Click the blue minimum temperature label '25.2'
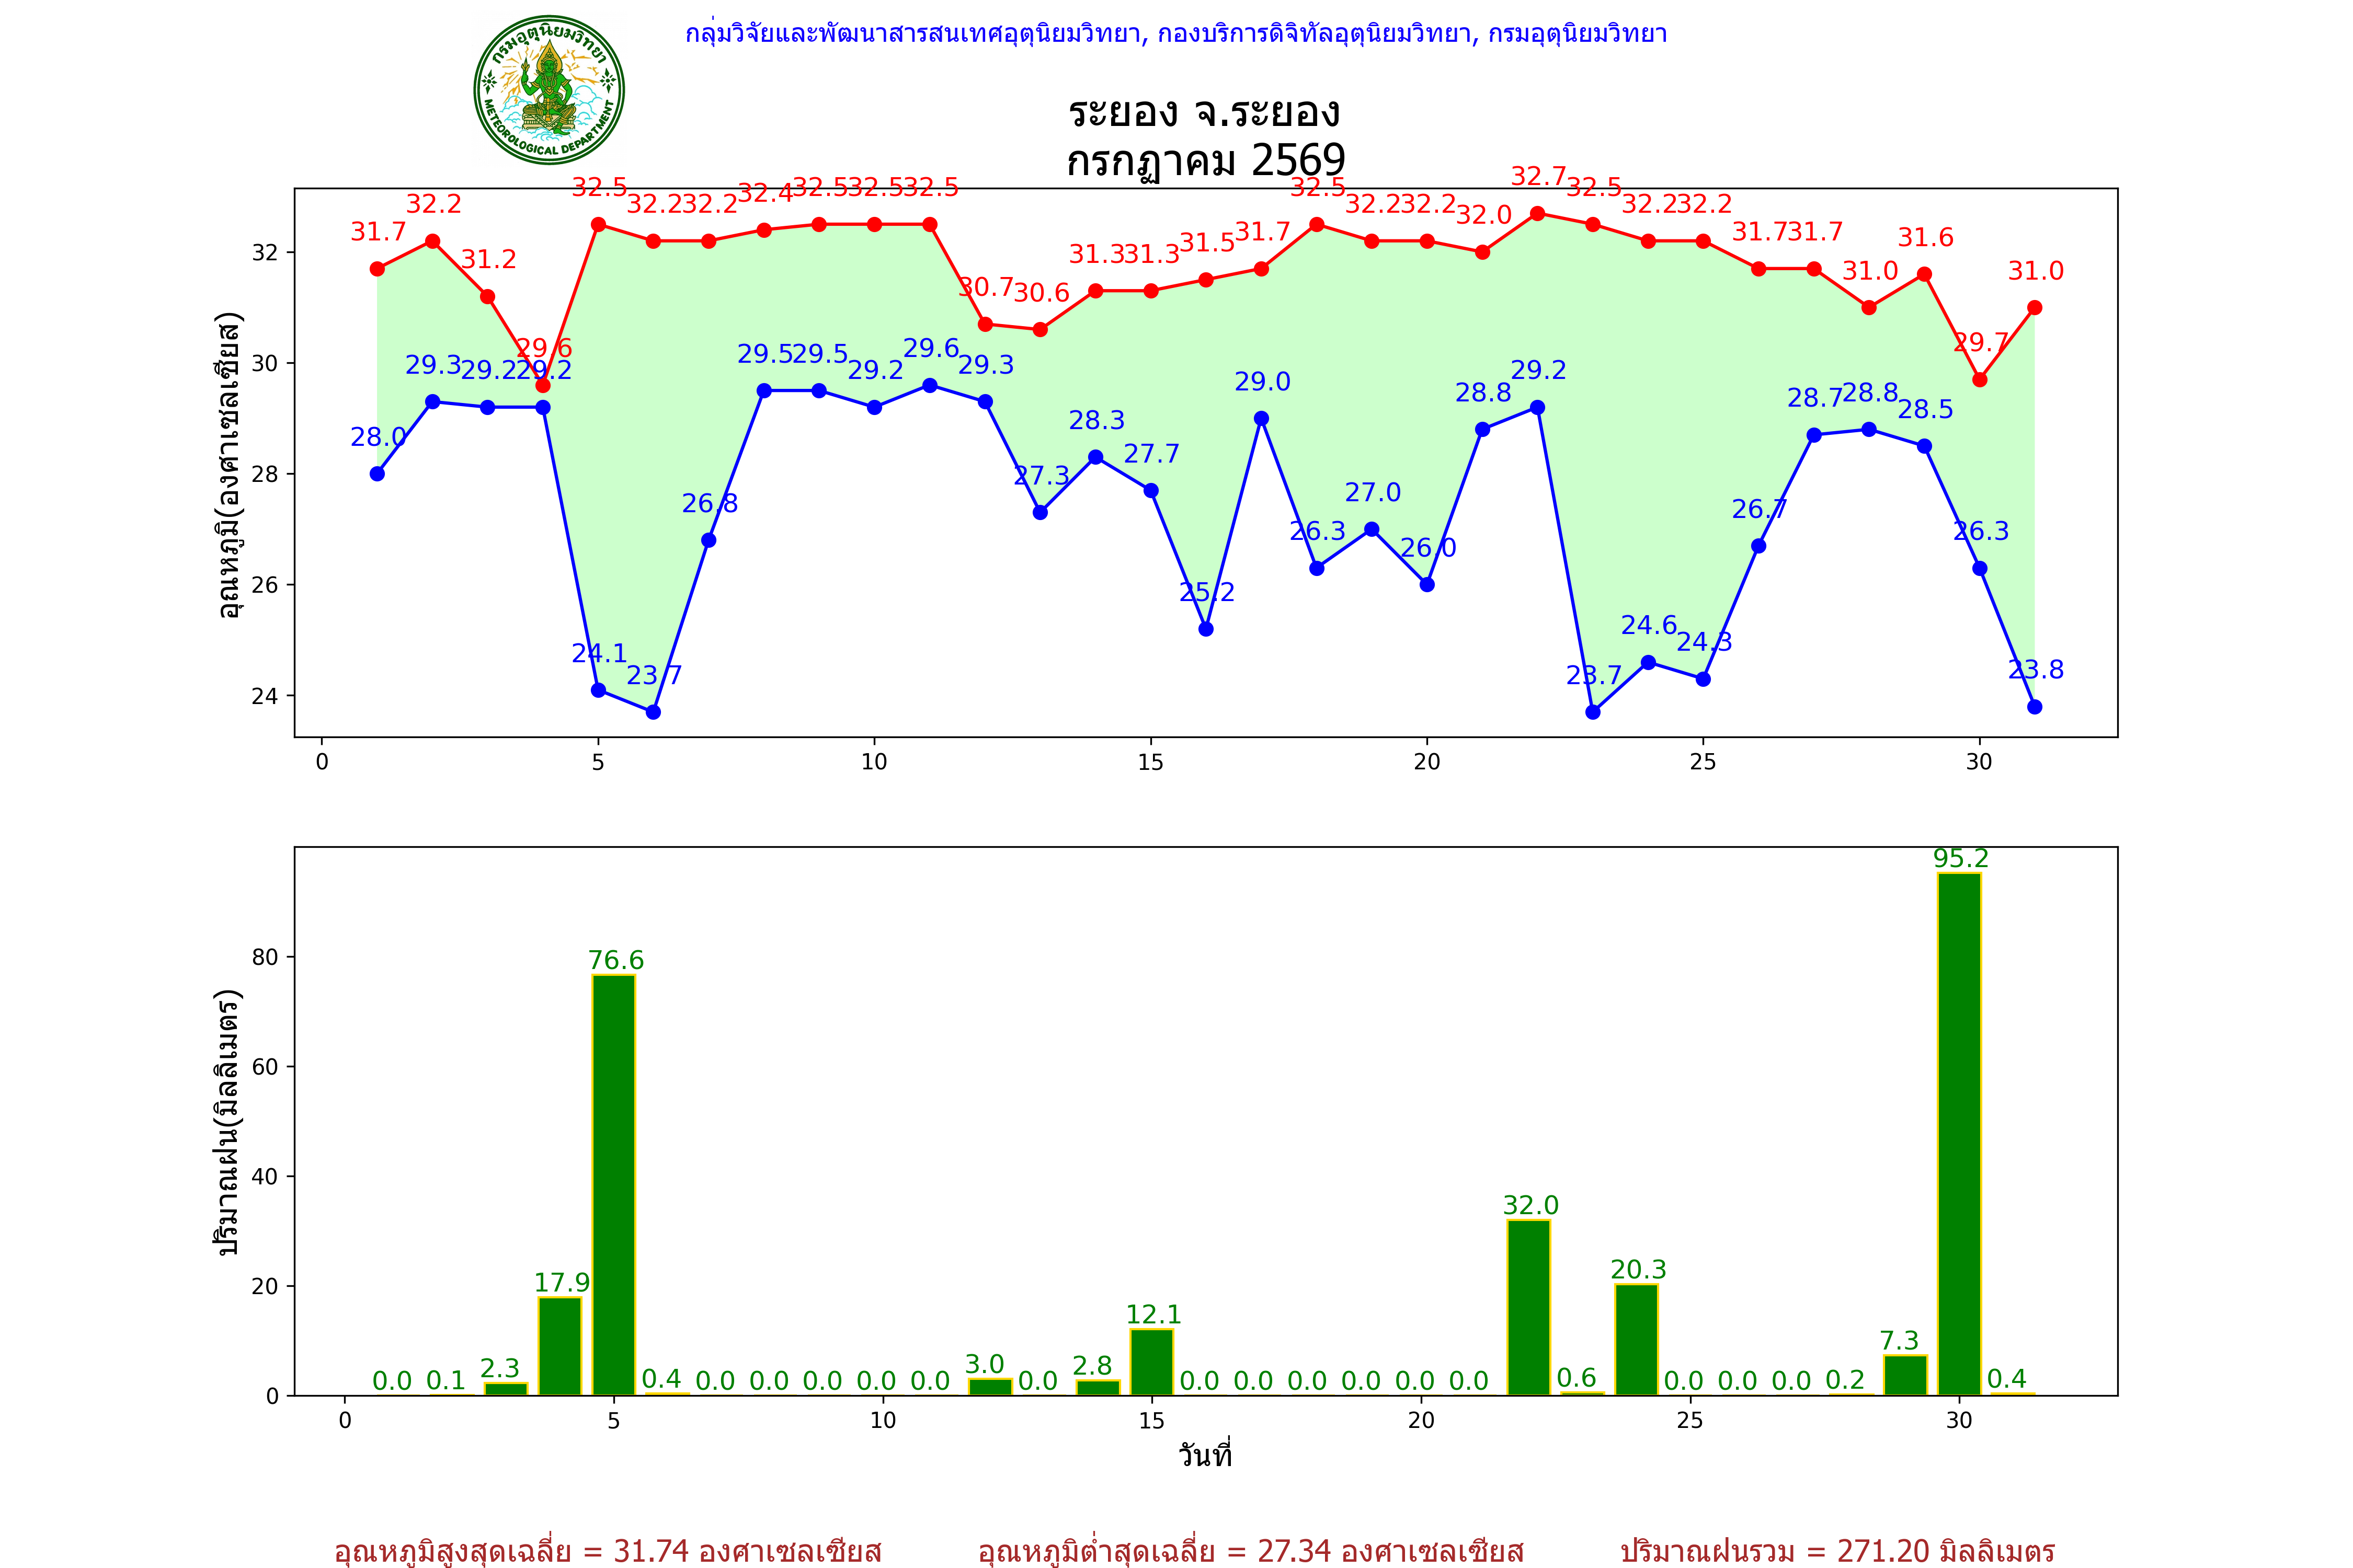 tap(1207, 592)
